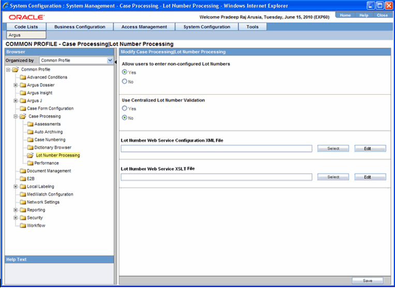Collapse the Case Processing node
The image size is (395, 288).
(x=16, y=117)
